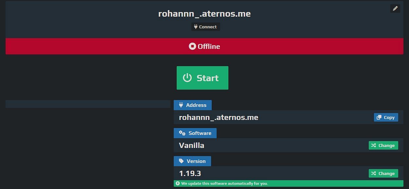Click the Version label tab
The width and height of the screenshot is (409, 189).
click(x=192, y=161)
